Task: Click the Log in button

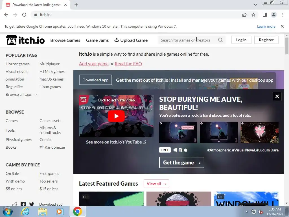Action: 241,40
